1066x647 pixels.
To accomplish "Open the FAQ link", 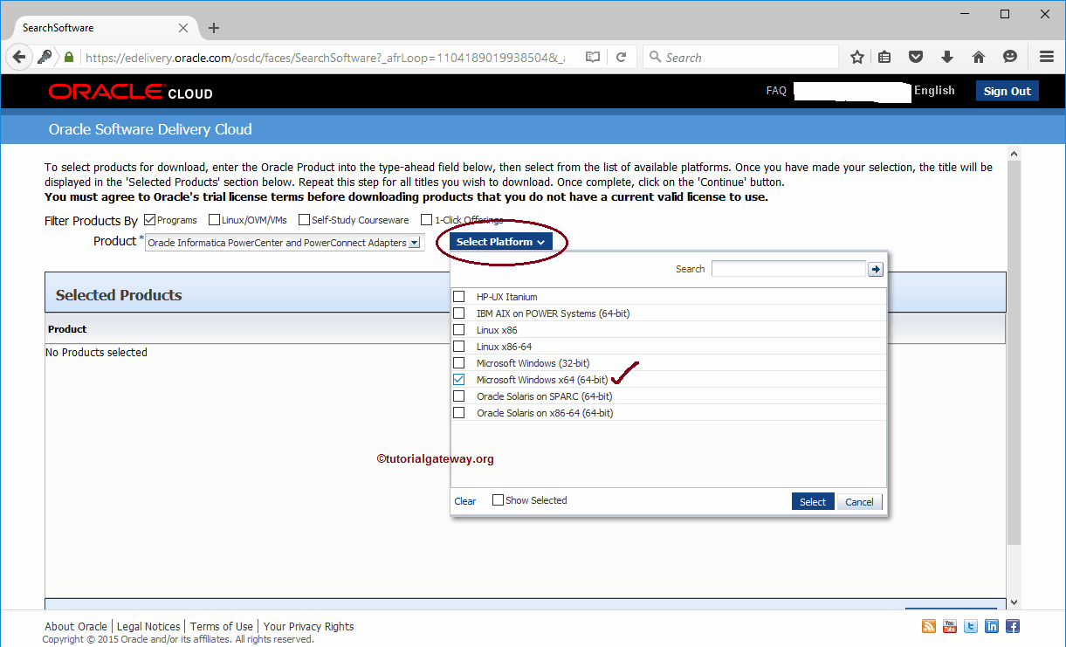I will coord(776,91).
